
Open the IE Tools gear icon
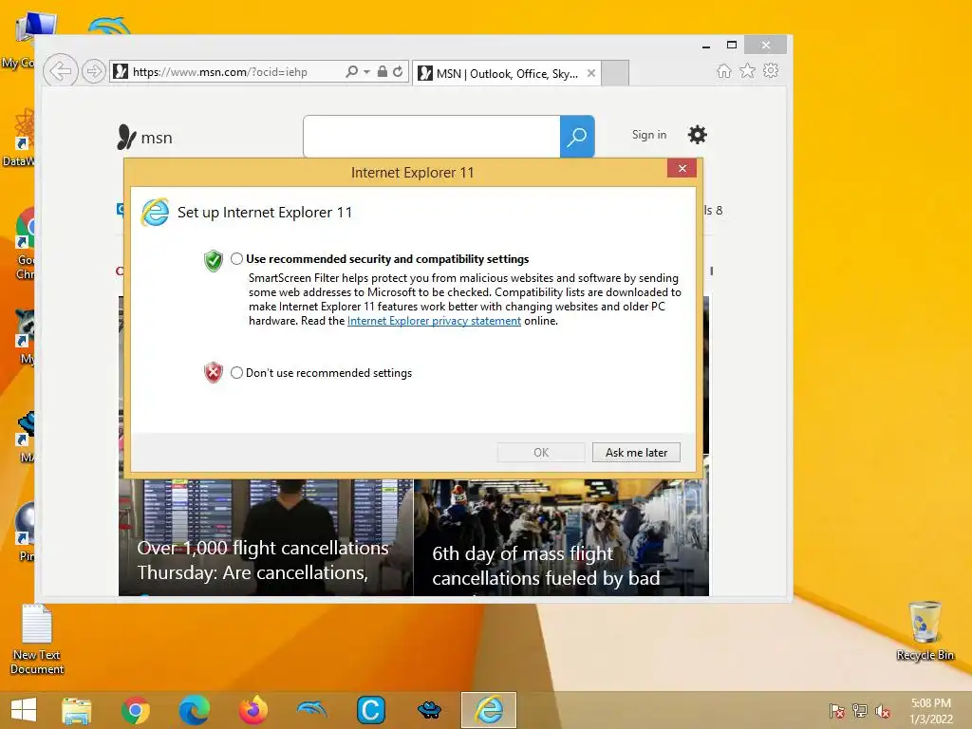771,70
